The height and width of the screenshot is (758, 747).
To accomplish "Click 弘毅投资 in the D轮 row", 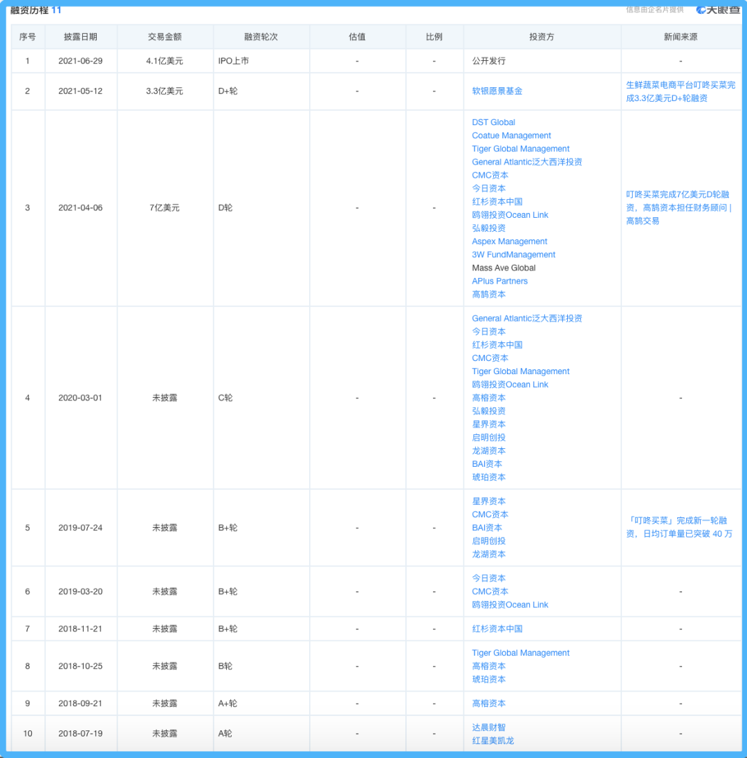I will click(489, 228).
